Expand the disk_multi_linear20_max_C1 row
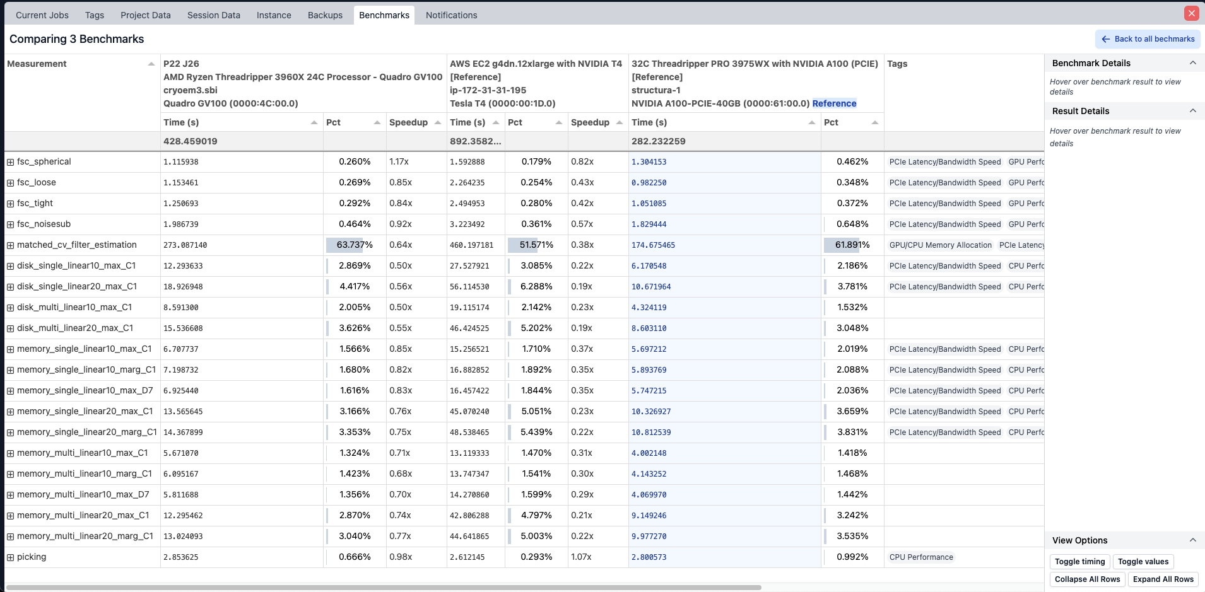 coord(10,328)
